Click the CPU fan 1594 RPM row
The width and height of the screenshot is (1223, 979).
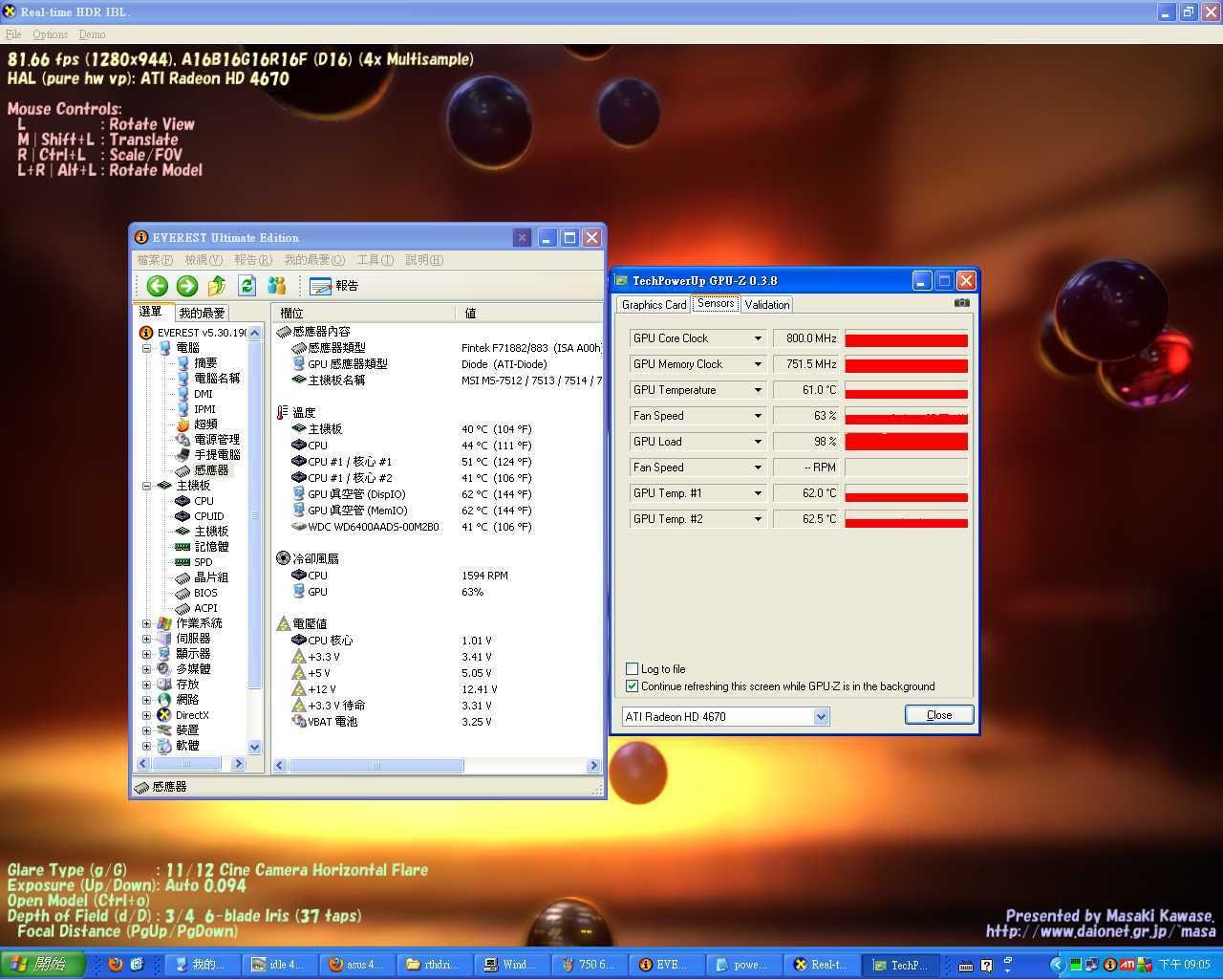tap(438, 576)
